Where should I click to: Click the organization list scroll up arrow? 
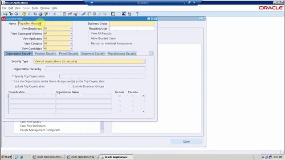[x=143, y=96]
